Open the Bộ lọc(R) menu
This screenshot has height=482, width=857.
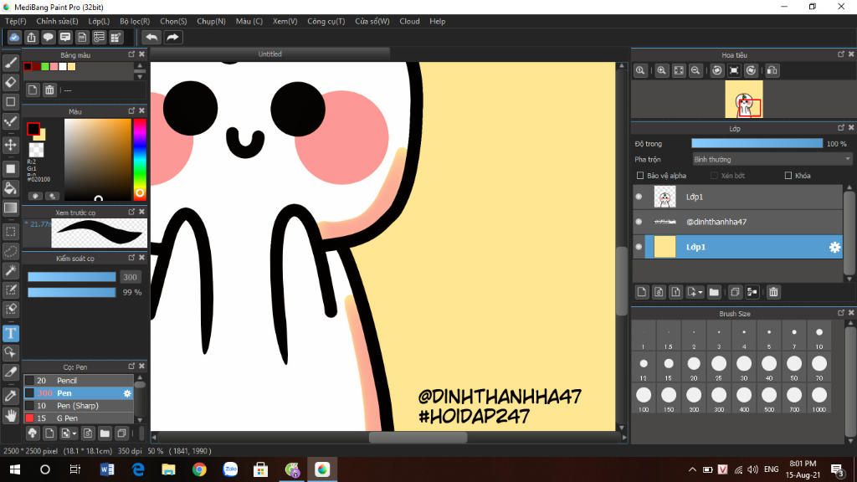(134, 21)
